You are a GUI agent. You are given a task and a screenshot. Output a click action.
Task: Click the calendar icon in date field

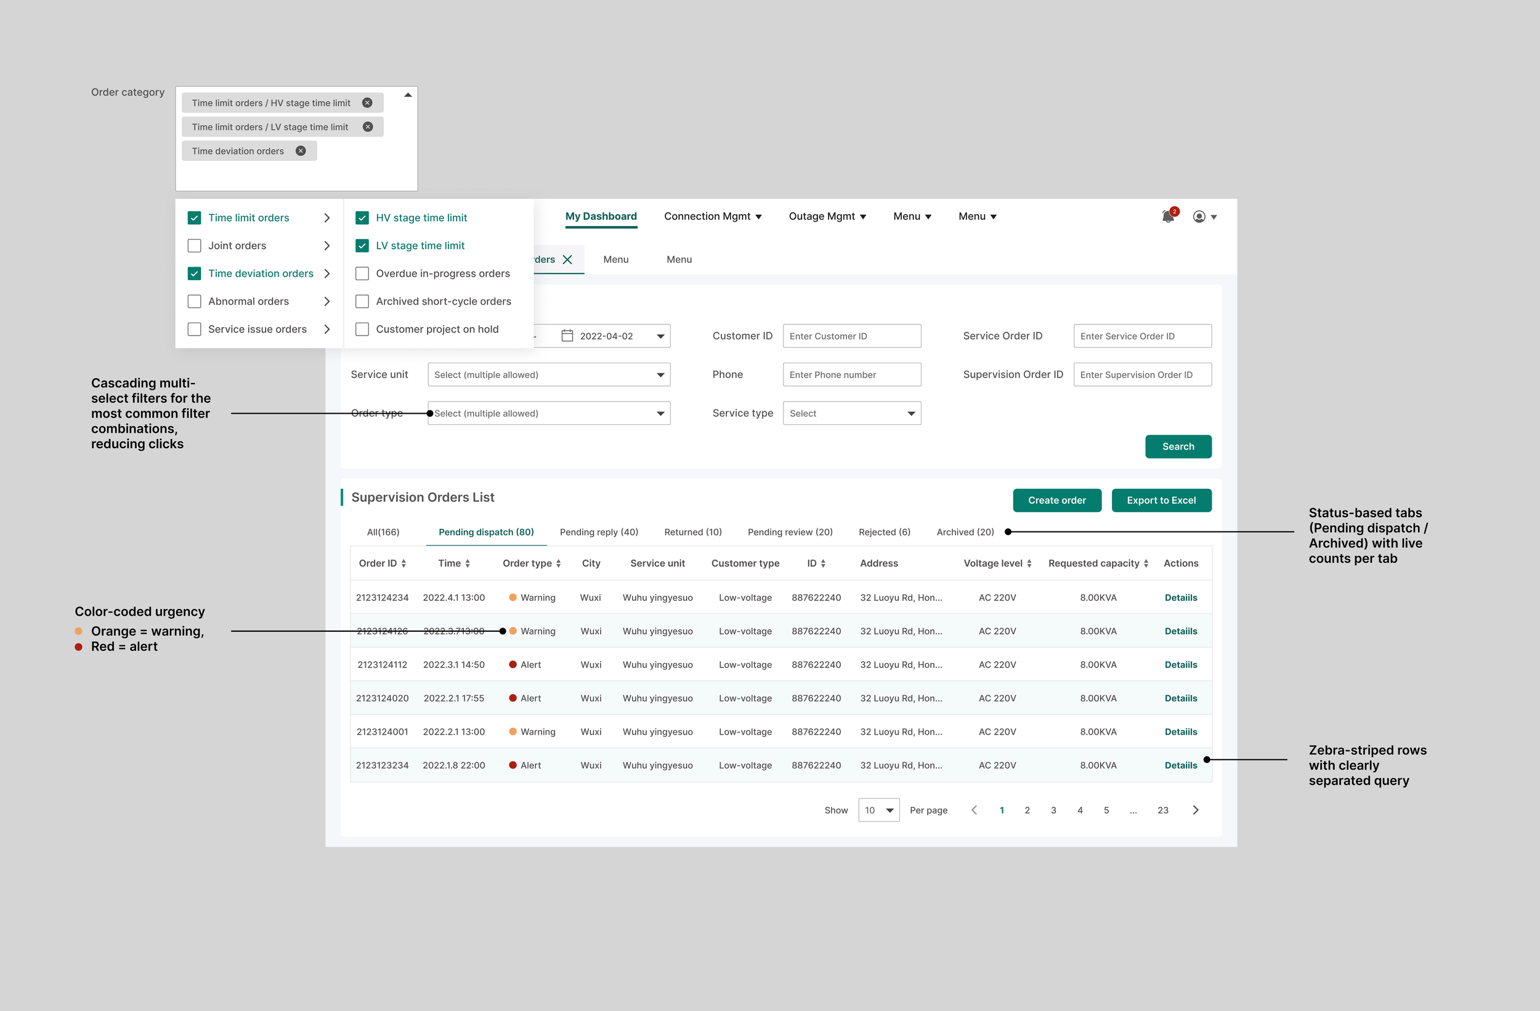[x=567, y=336]
